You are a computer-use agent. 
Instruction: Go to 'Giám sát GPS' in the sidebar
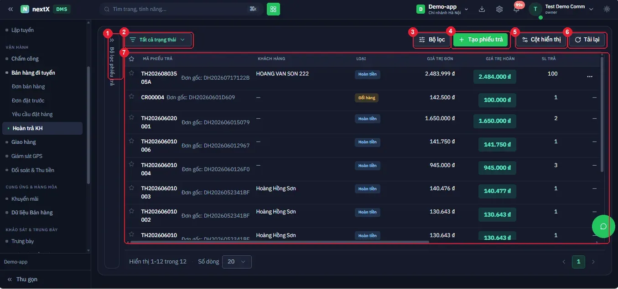point(27,156)
